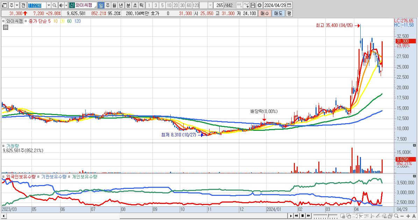Viewport: 418px width, 220px height.
Task: Zoom in chart with plus icon
Action: pyautogui.click(x=408, y=216)
